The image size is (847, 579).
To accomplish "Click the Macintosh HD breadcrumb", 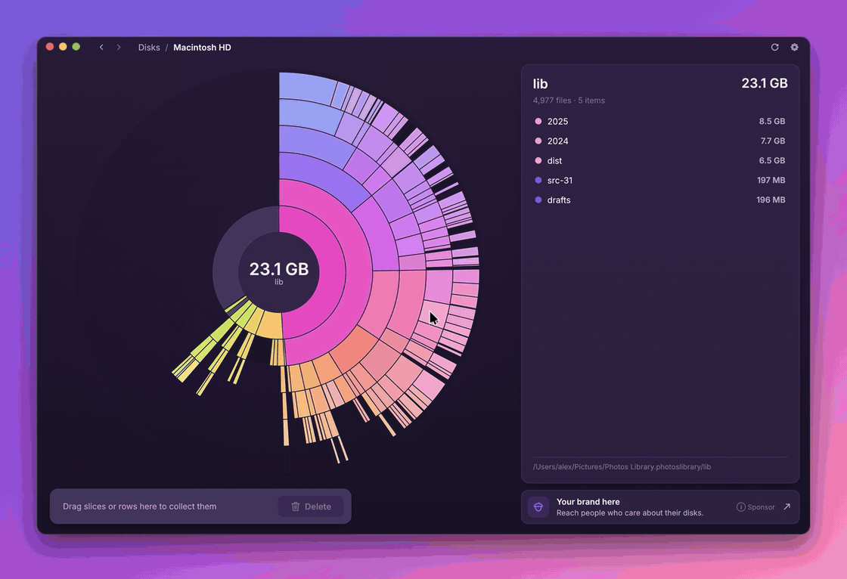I will pos(202,48).
